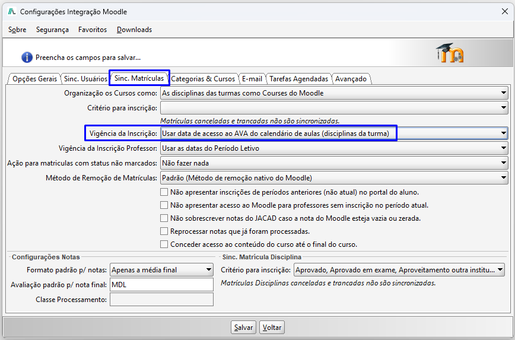This screenshot has height=340, width=515.
Task: Click the 'Organização os Cursos como:' label
Action: (x=111, y=93)
